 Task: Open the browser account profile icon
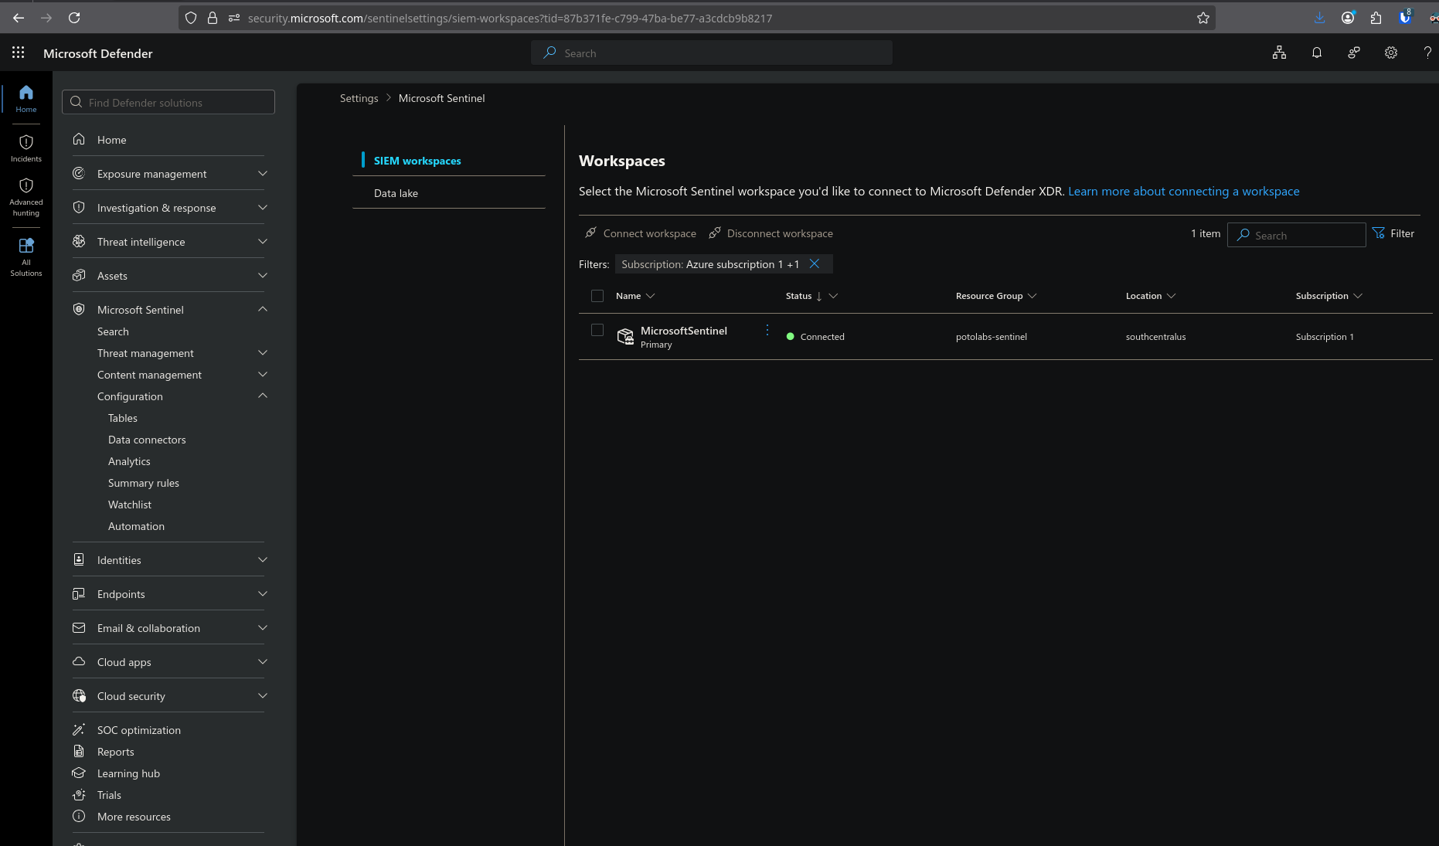(x=1348, y=18)
